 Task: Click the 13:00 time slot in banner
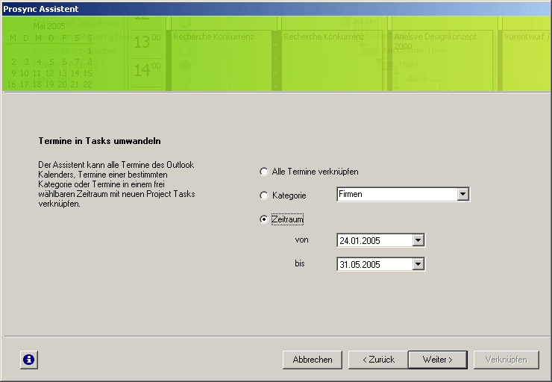click(146, 43)
